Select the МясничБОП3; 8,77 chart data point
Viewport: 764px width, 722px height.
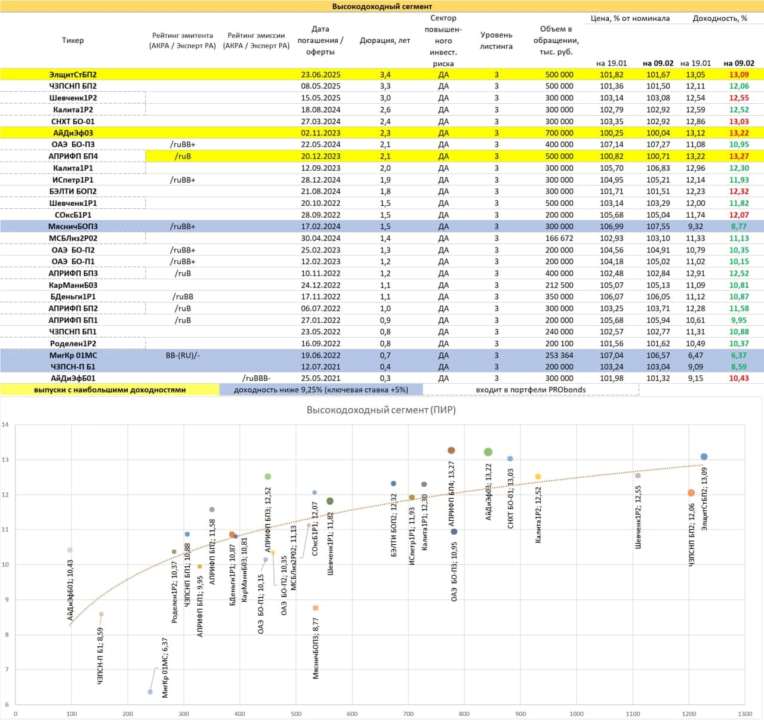(316, 608)
